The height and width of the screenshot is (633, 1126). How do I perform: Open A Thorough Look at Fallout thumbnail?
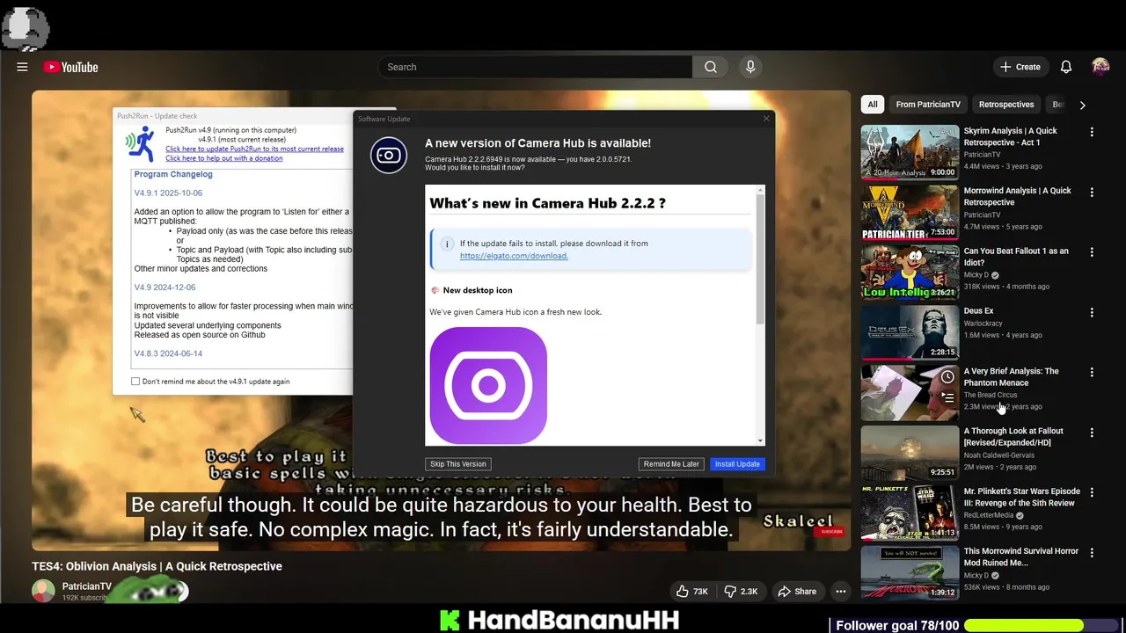[x=910, y=453]
